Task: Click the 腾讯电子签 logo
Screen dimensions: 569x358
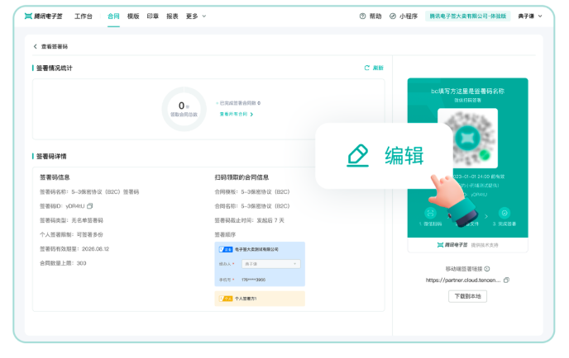Action: (43, 16)
